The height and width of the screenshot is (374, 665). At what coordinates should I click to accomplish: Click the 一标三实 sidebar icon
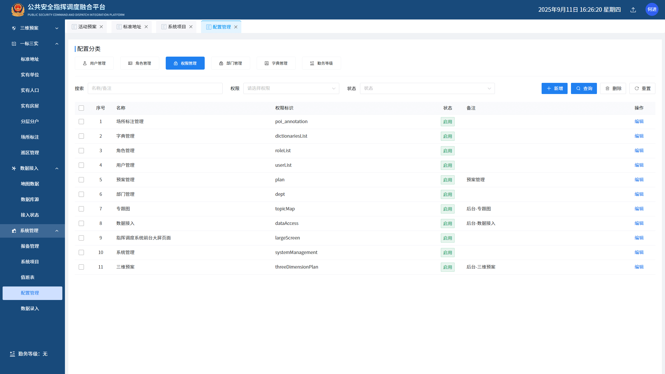[14, 44]
